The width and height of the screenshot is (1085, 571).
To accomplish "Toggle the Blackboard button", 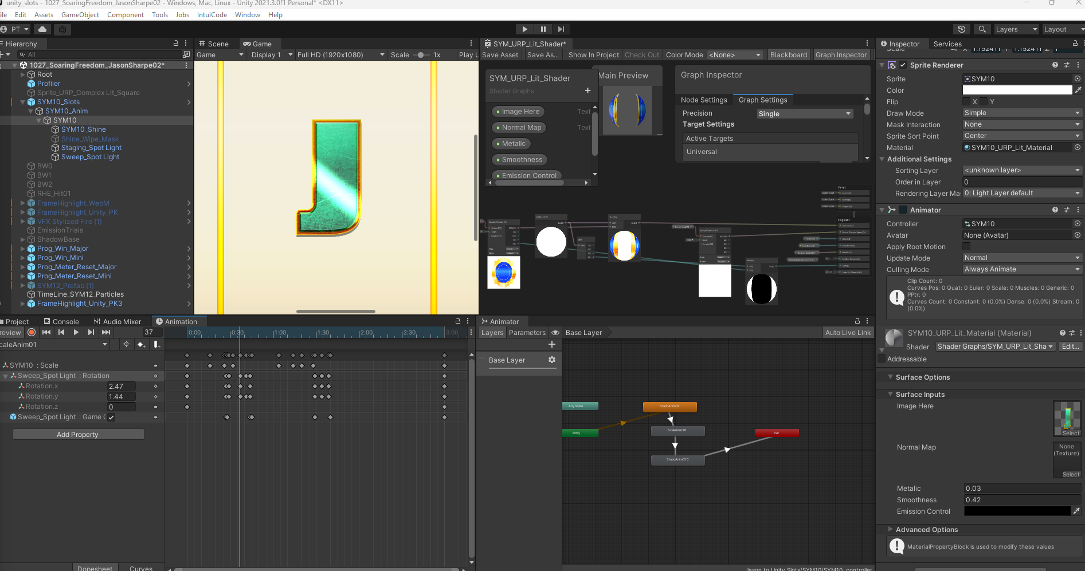I will click(x=788, y=55).
